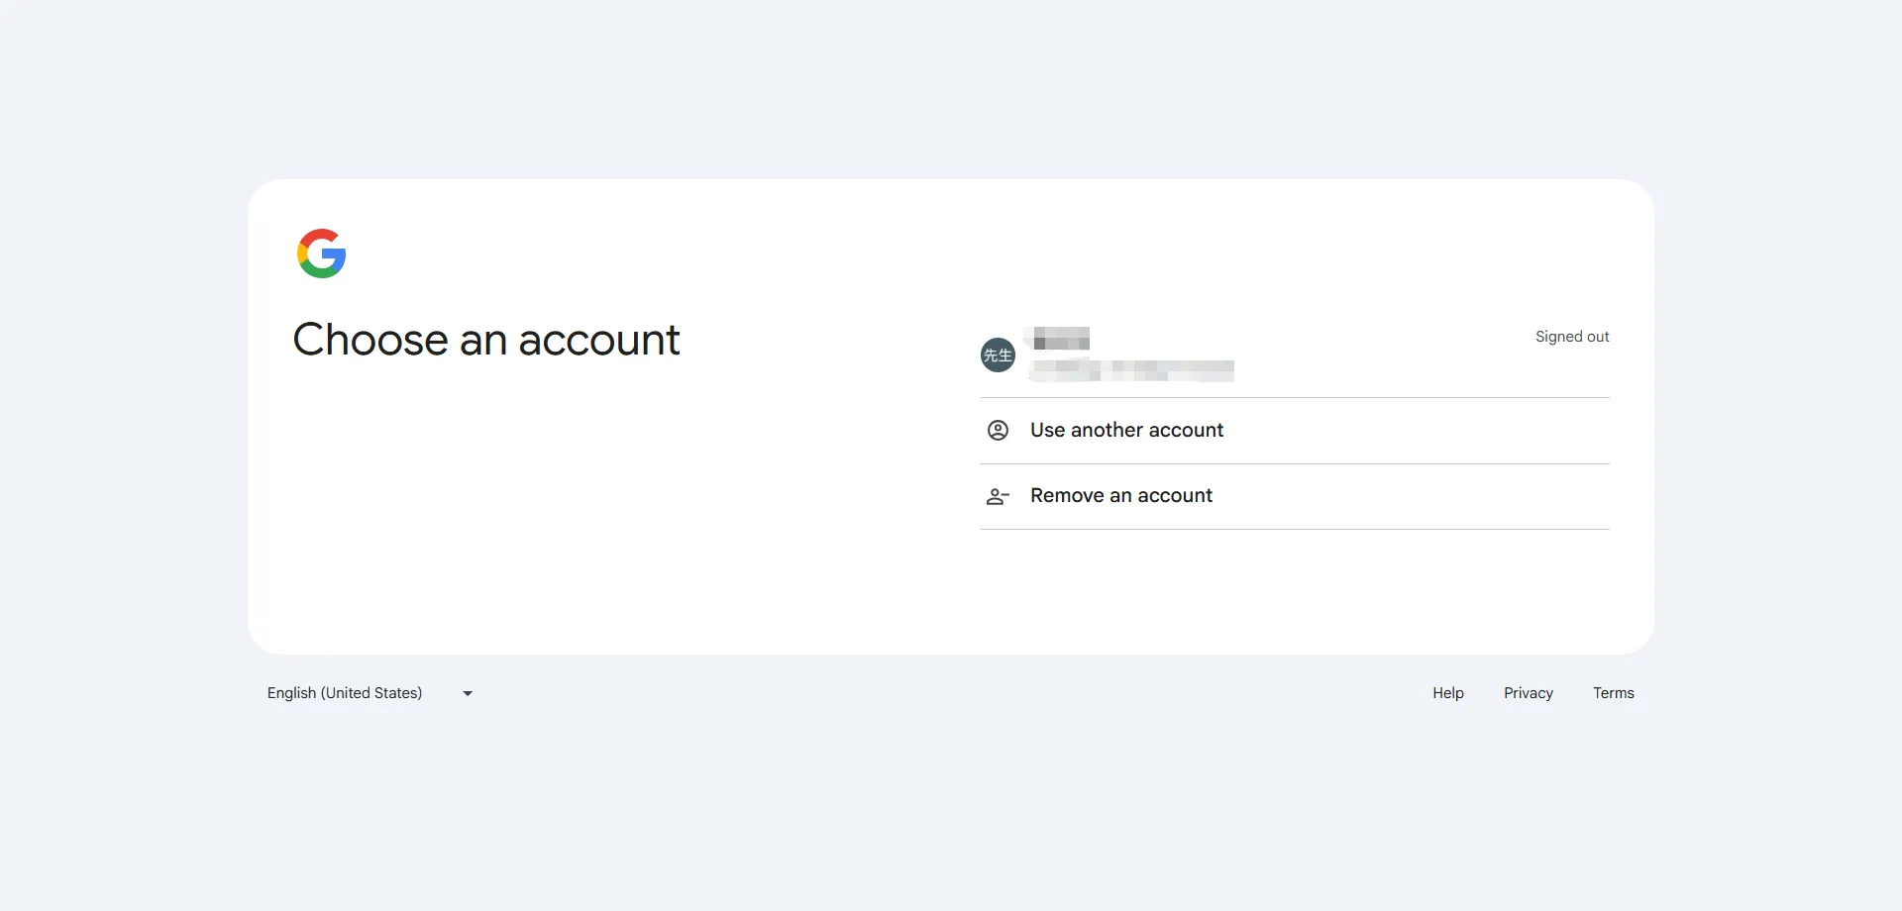
Task: Click the account row divider area
Action: [x=1294, y=395]
